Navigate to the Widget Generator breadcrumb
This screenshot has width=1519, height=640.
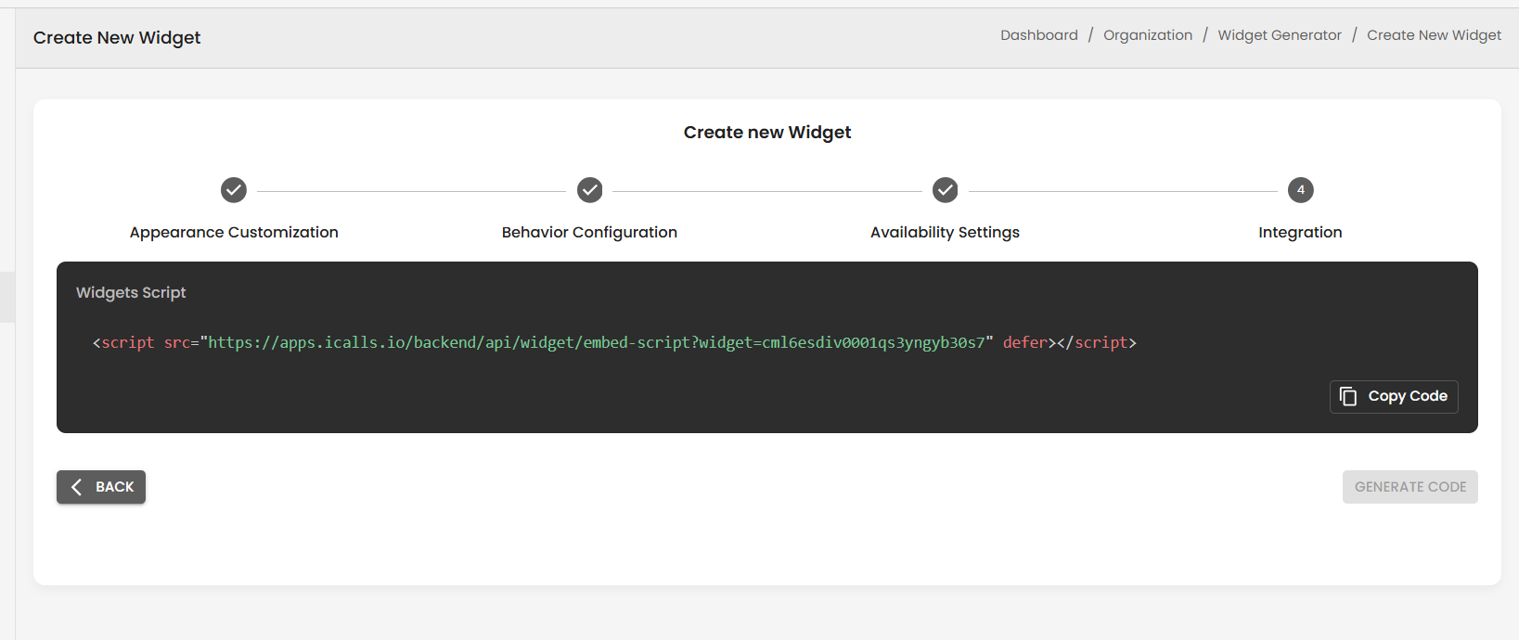tap(1279, 35)
